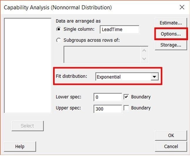Open the Options dialog
Viewport: 190px width, 160px height.
[x=171, y=34]
